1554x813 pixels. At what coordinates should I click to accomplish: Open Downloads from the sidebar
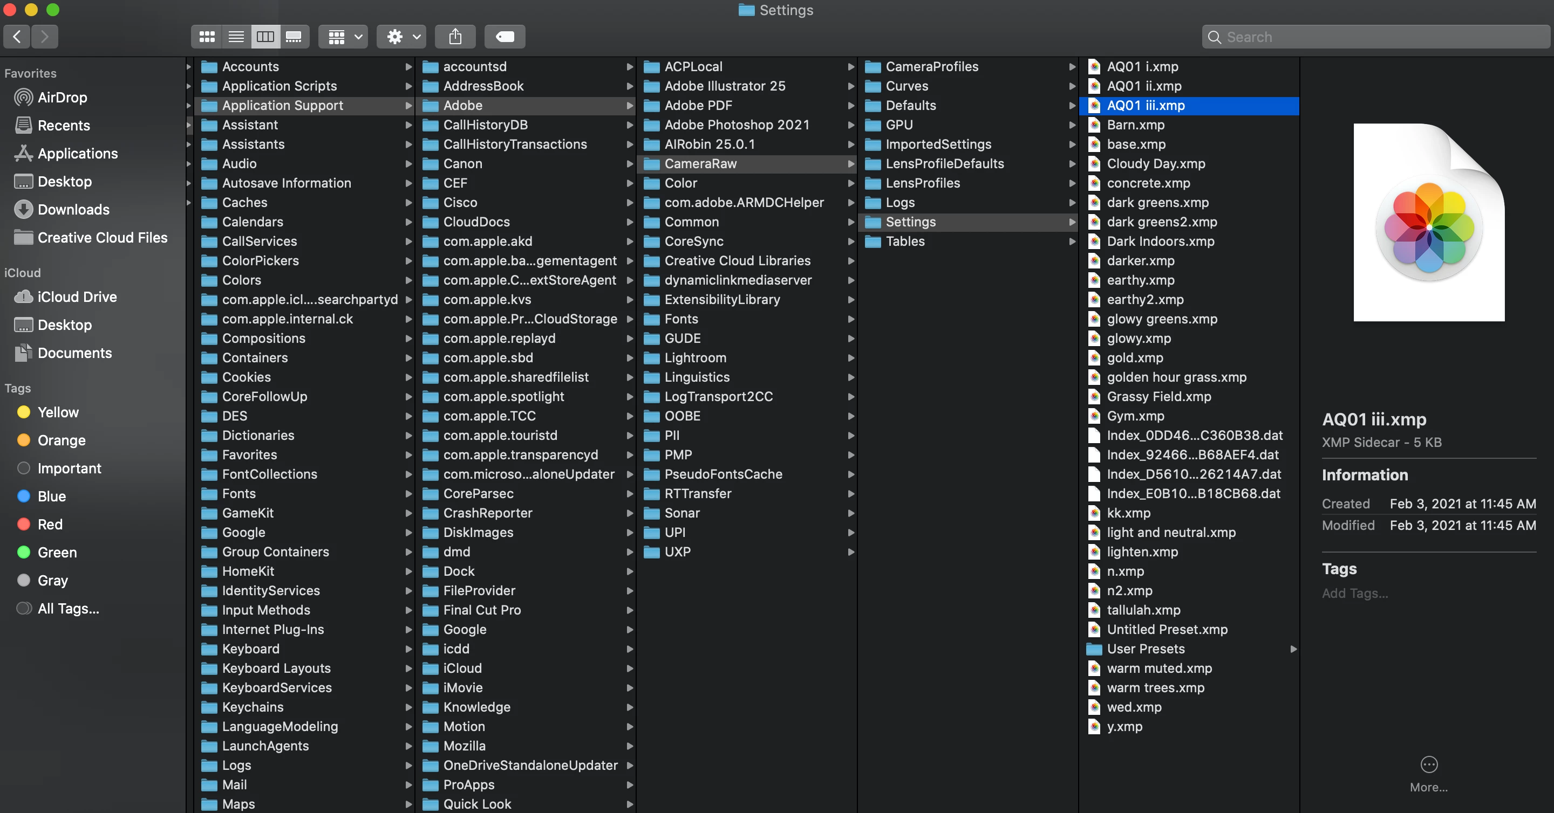click(x=73, y=210)
